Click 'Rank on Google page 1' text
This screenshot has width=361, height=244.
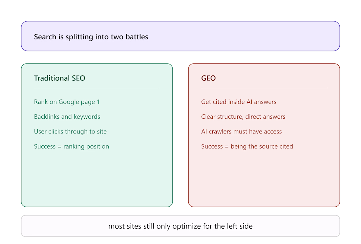point(67,102)
